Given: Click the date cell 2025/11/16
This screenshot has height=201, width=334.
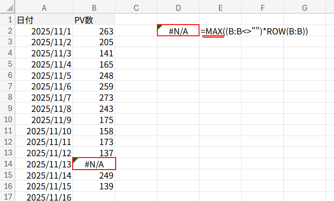Looking at the screenshot, I should [44, 197].
